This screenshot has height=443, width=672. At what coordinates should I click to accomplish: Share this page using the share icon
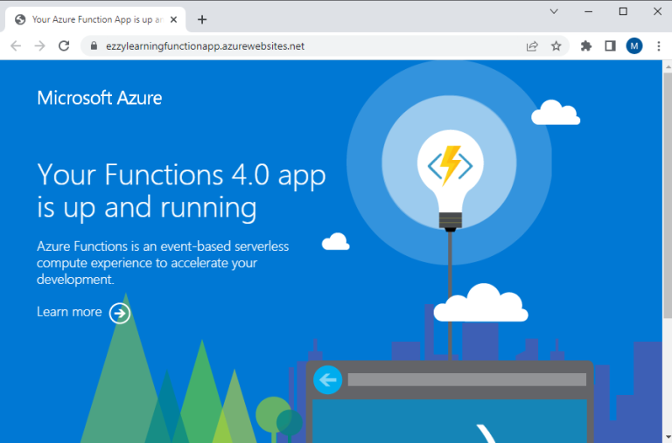coord(532,46)
